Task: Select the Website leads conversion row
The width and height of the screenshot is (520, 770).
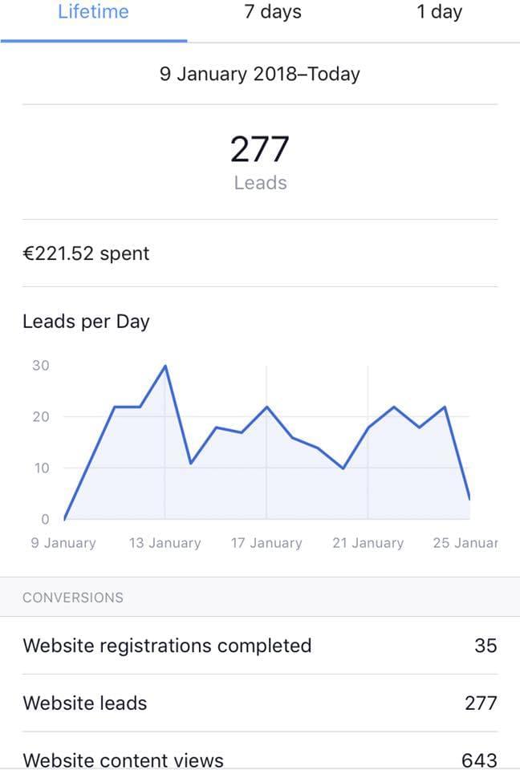Action: (x=85, y=703)
